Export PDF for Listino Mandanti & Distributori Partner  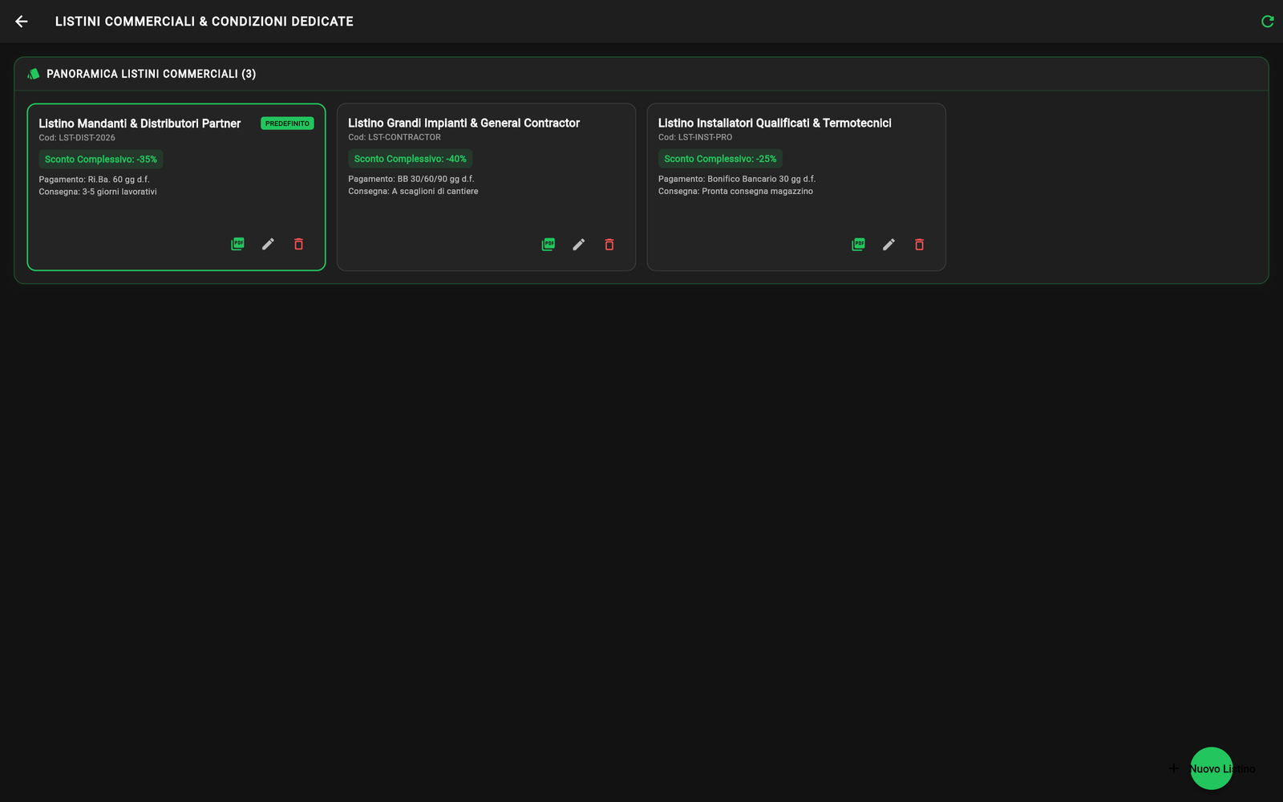tap(237, 244)
